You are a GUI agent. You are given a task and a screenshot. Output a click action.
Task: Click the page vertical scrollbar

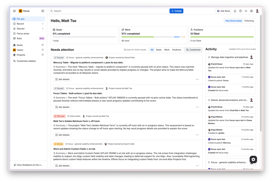pyautogui.click(x=261, y=73)
